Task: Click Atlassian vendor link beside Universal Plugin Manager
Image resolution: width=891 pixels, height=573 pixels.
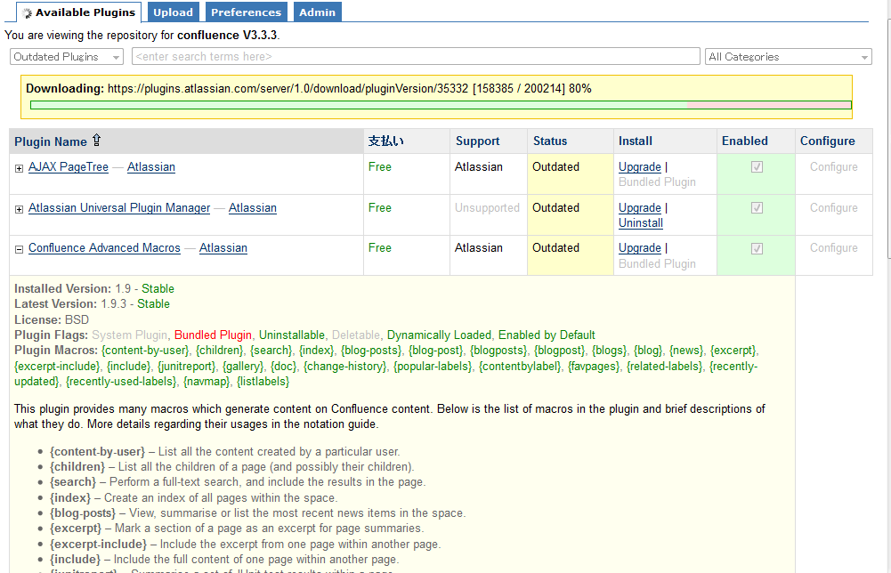Action: (252, 208)
